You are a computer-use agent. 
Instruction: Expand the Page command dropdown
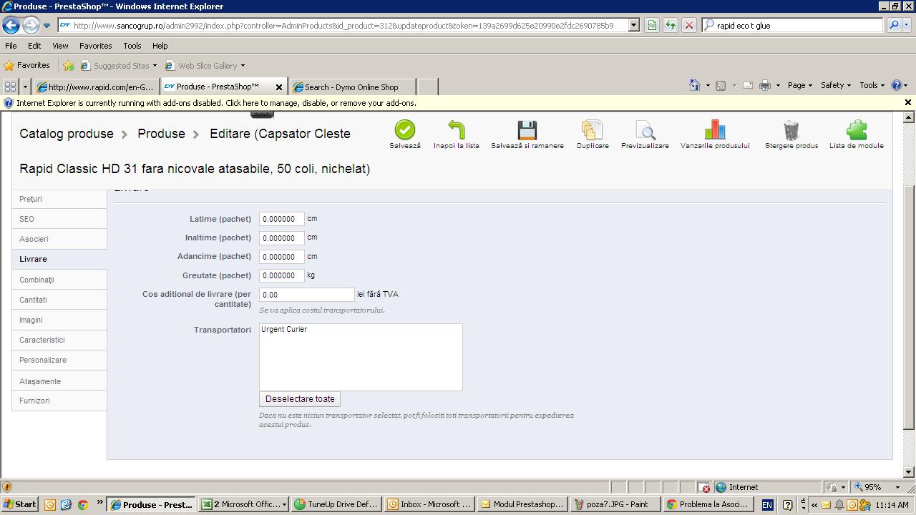[799, 85]
